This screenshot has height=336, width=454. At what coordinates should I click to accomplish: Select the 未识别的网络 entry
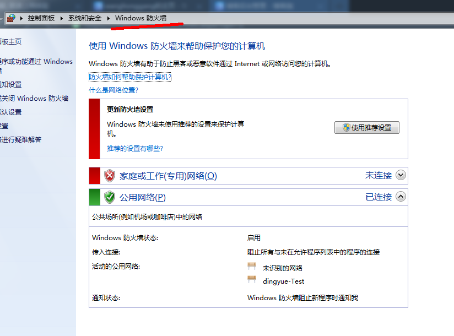[x=283, y=268]
